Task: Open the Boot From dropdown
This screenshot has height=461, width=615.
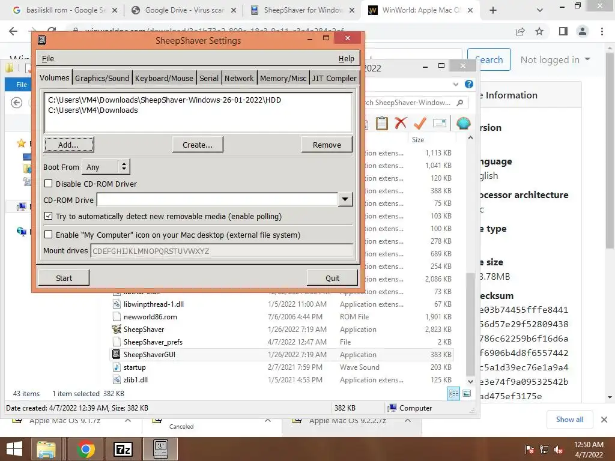Action: [x=106, y=167]
